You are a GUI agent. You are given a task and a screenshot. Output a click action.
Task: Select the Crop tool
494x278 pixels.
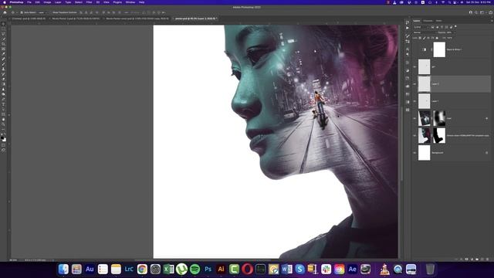(3, 44)
